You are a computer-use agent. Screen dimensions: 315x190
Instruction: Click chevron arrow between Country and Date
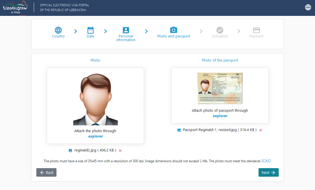pyautogui.click(x=75, y=31)
